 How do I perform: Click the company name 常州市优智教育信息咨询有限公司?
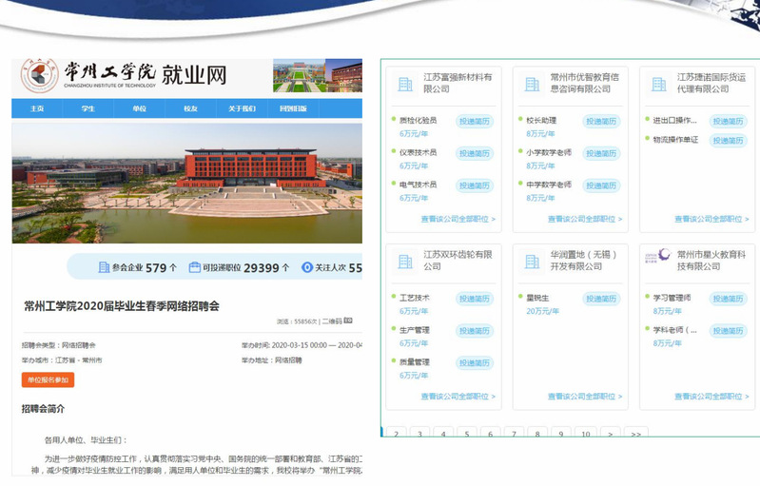(585, 83)
